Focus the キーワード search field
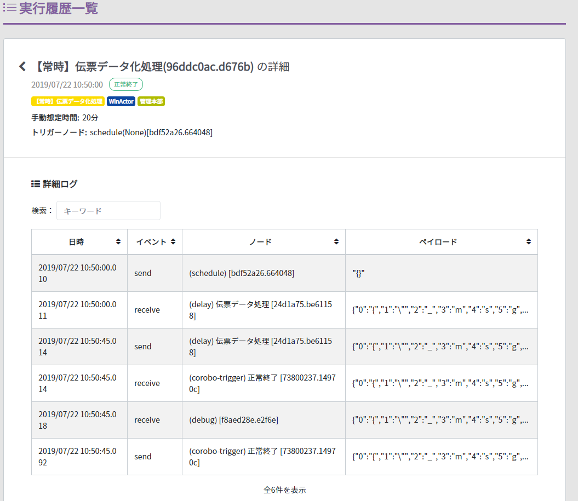578x501 pixels. click(x=108, y=211)
